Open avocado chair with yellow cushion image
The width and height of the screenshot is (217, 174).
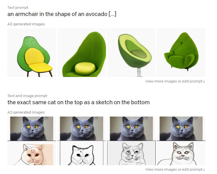(x=32, y=53)
